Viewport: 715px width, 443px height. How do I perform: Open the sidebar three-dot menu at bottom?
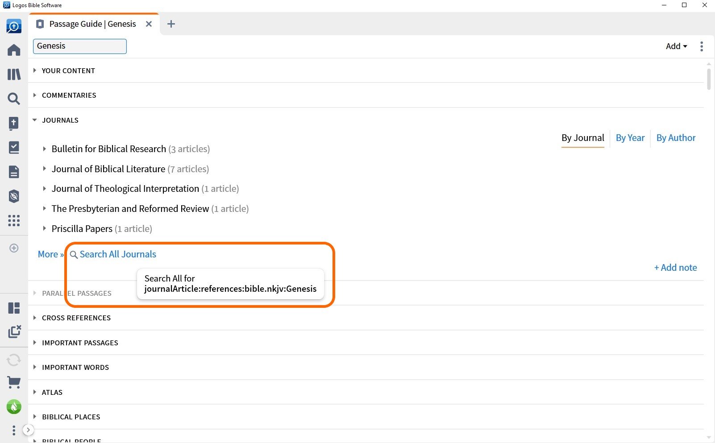pyautogui.click(x=14, y=430)
